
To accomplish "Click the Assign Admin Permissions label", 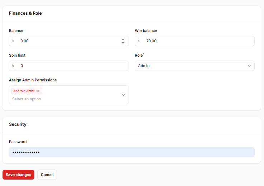I will coord(33,80).
